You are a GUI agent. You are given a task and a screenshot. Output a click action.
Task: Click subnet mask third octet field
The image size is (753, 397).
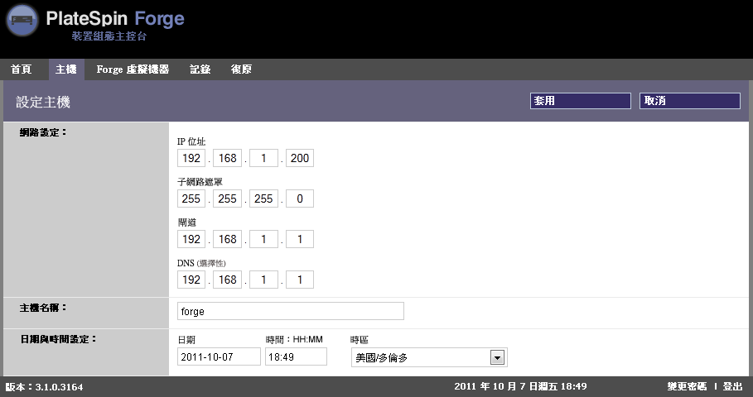[263, 198]
